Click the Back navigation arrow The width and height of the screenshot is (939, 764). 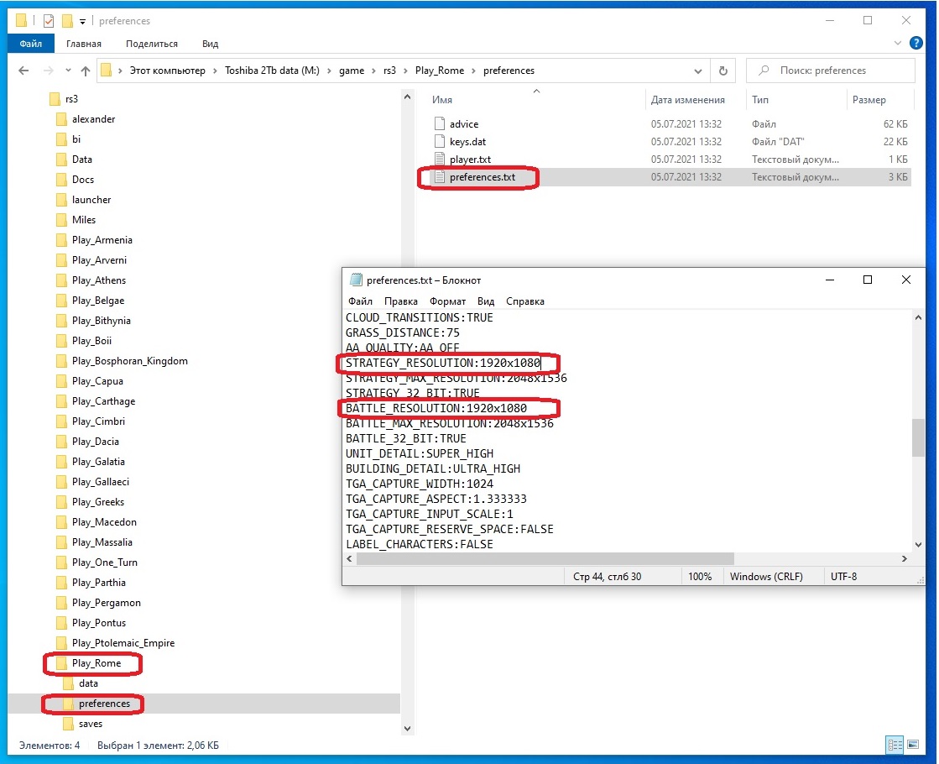coord(23,71)
